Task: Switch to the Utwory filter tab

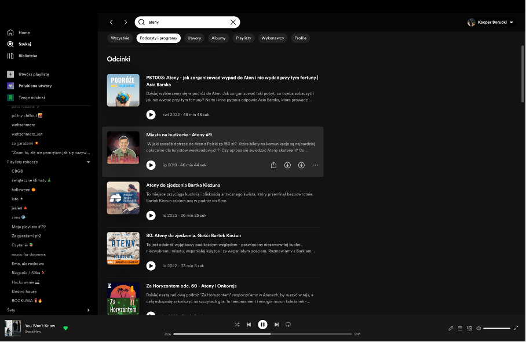Action: [x=194, y=38]
